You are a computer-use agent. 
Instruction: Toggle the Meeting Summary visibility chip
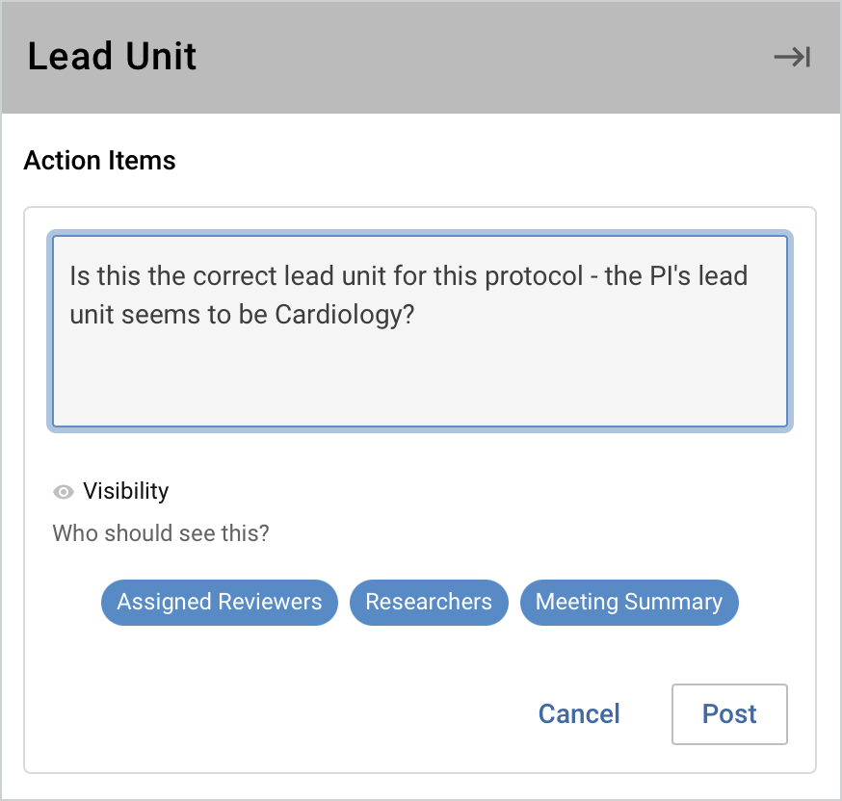[629, 603]
